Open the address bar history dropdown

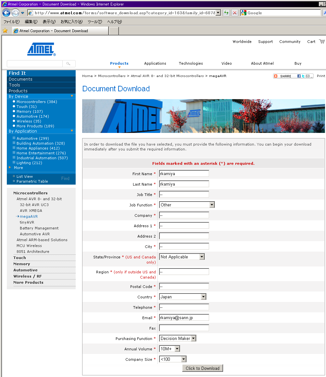(x=218, y=13)
